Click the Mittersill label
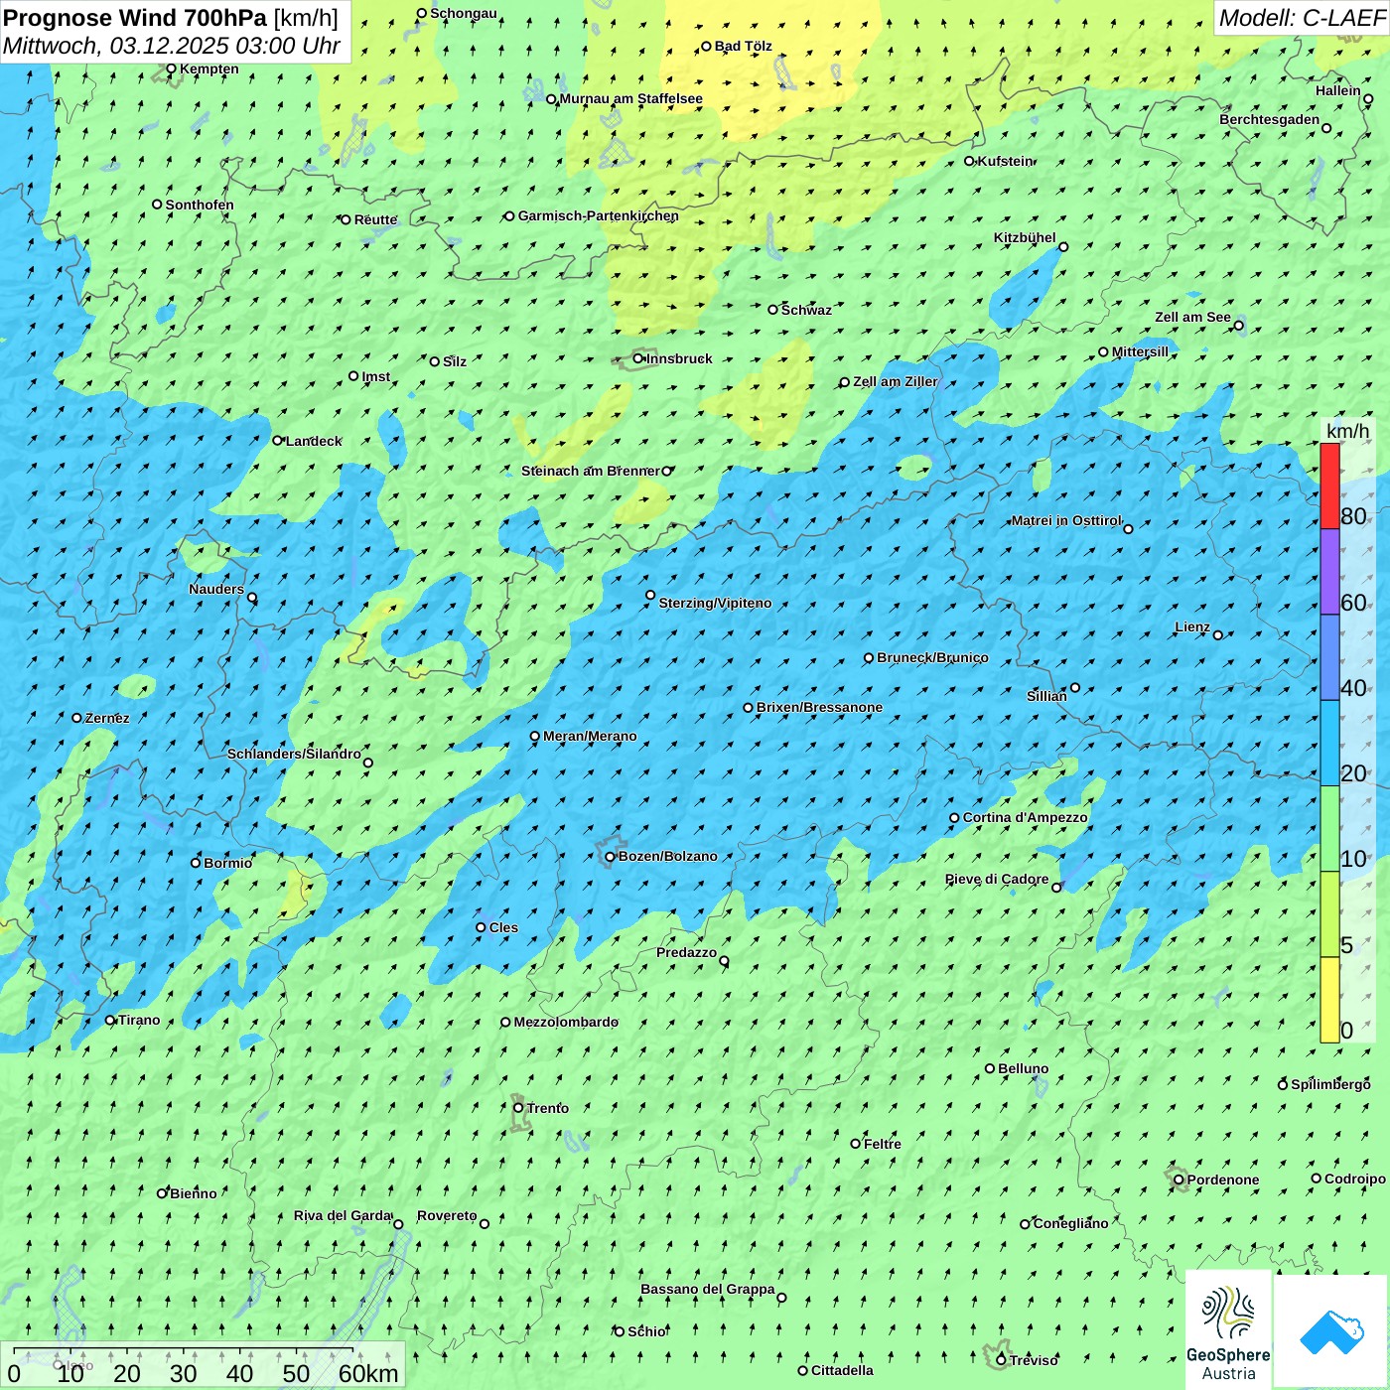 coord(1140,351)
